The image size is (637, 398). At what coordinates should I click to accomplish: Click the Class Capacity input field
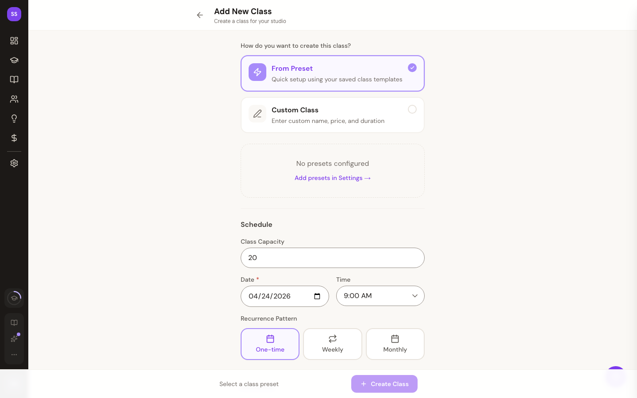(x=332, y=258)
